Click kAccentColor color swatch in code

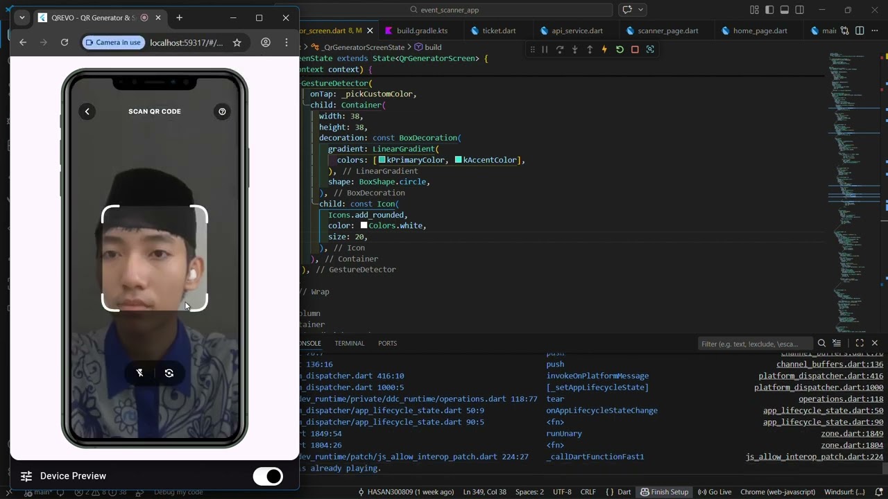(x=459, y=160)
